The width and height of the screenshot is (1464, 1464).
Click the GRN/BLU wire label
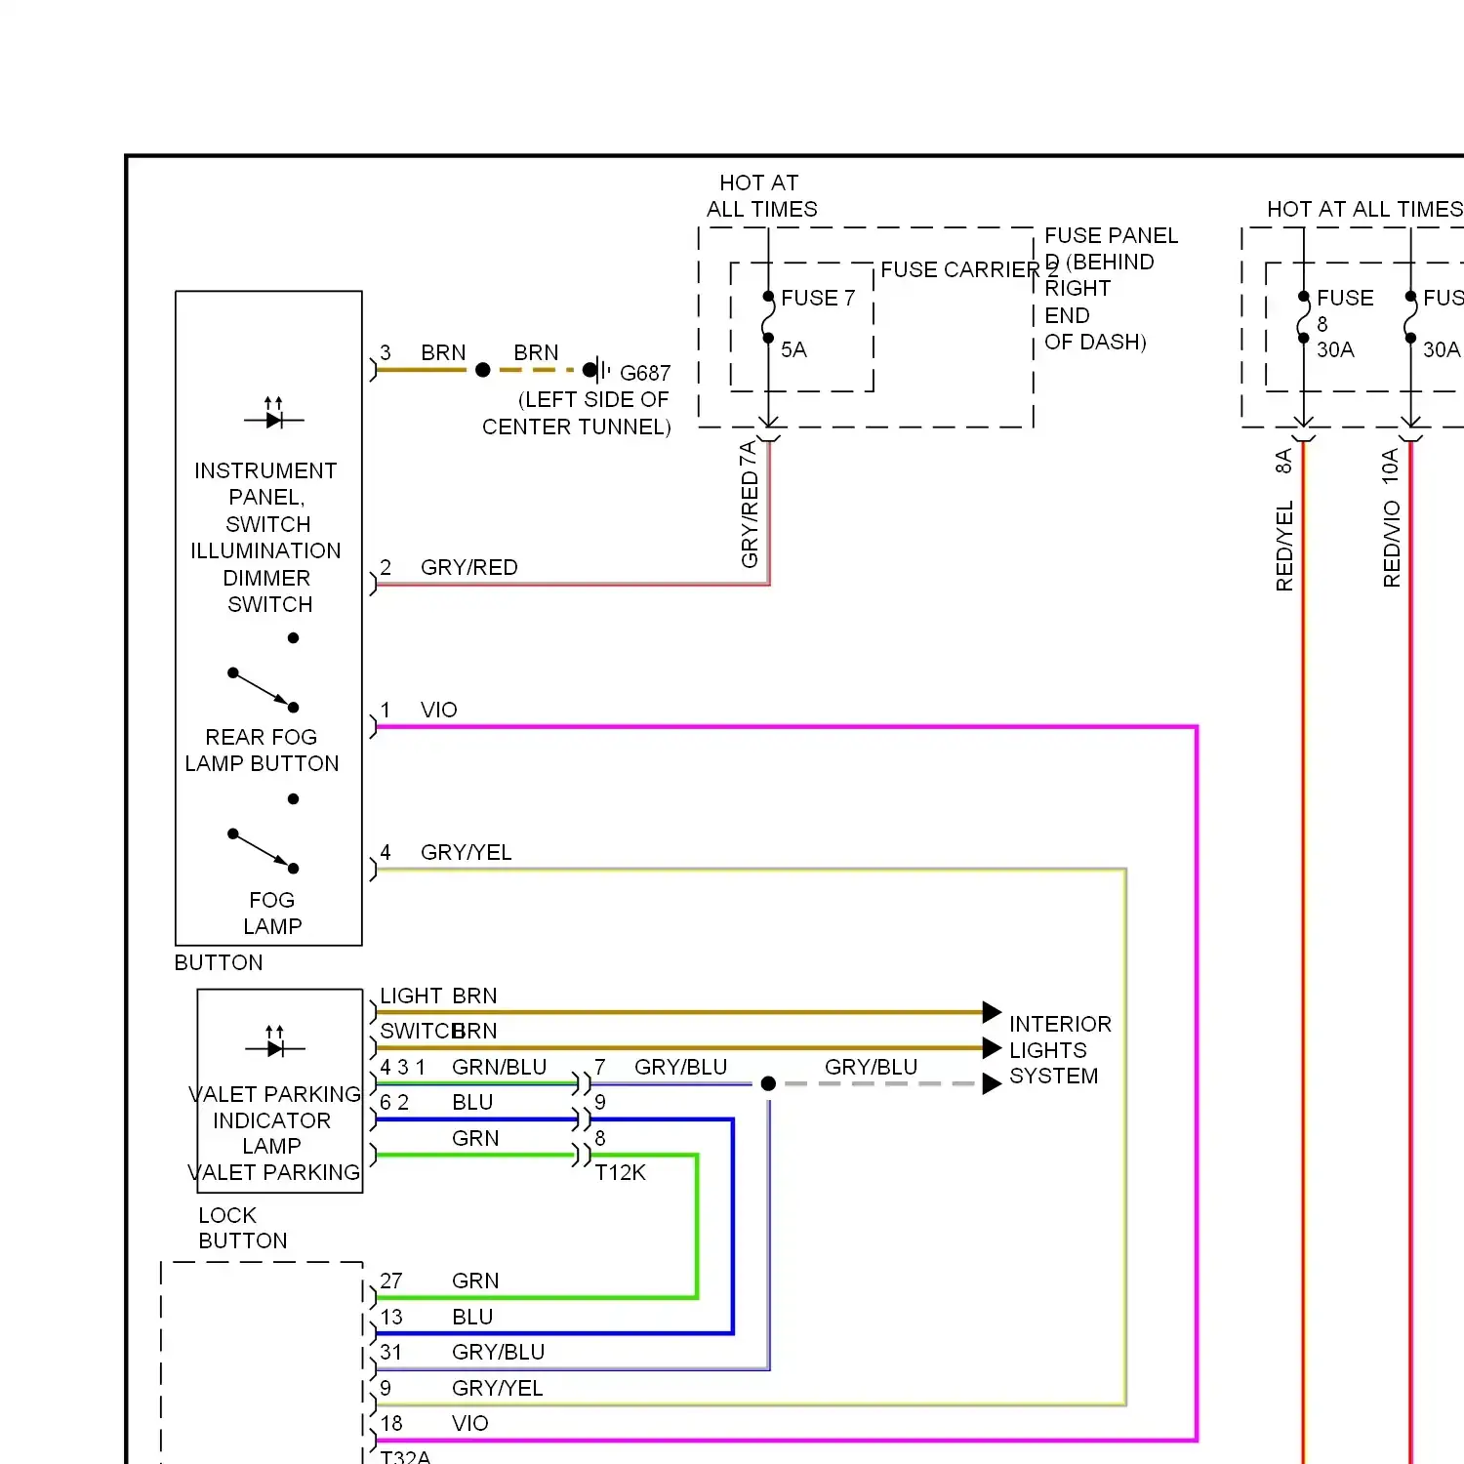499,1067
